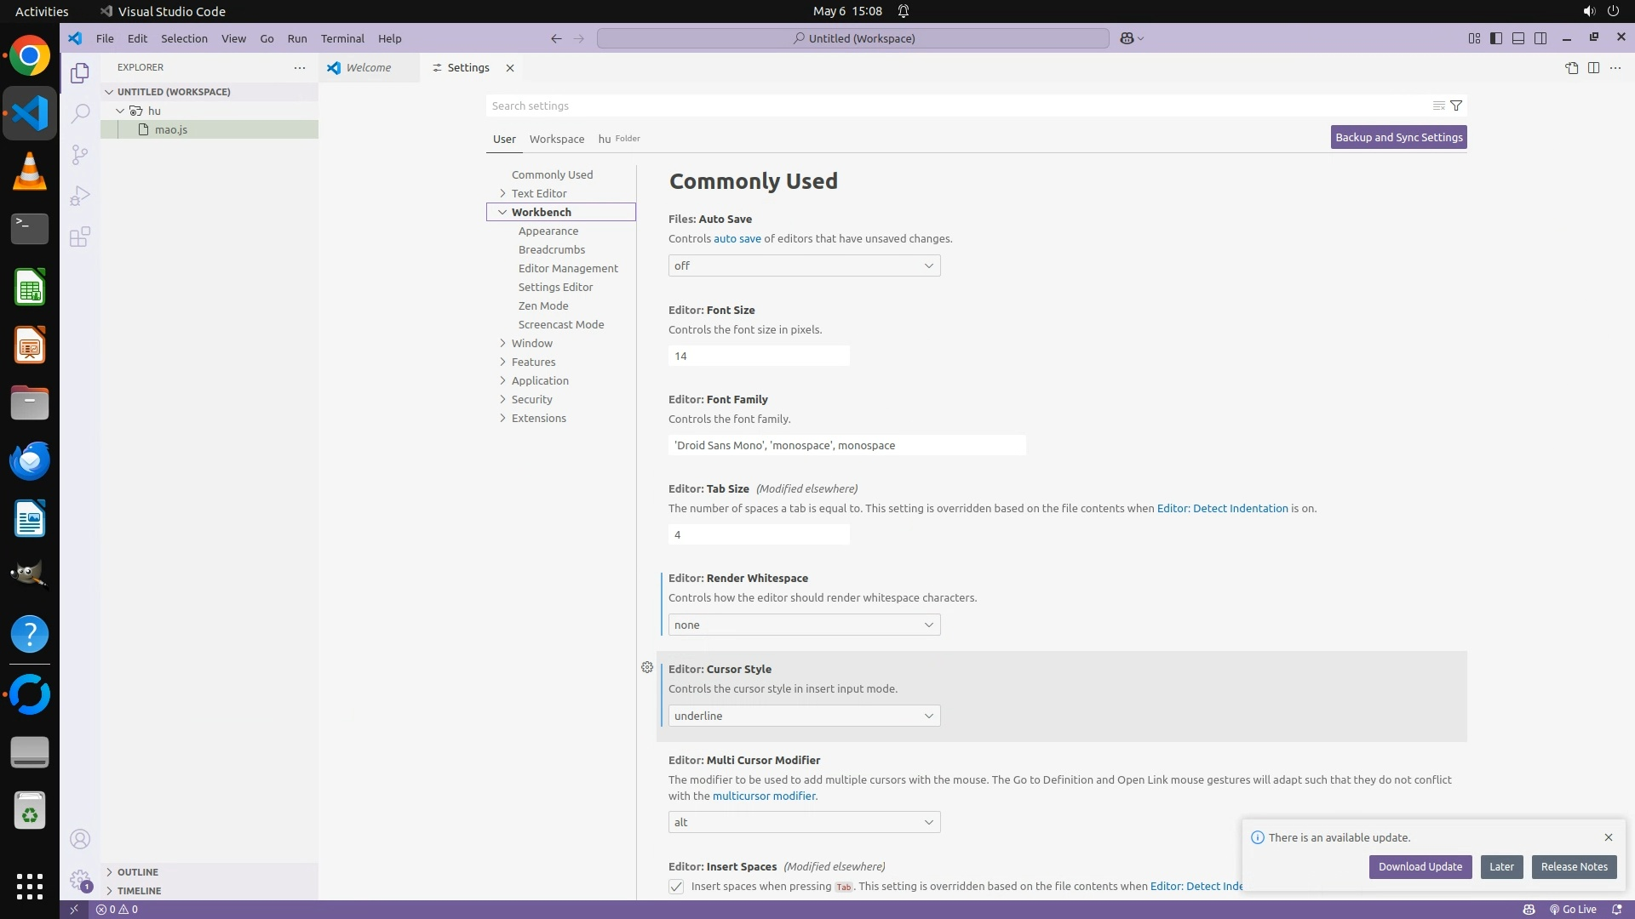Toggle Primary Side Bar layout button
The image size is (1635, 919).
point(1496,38)
